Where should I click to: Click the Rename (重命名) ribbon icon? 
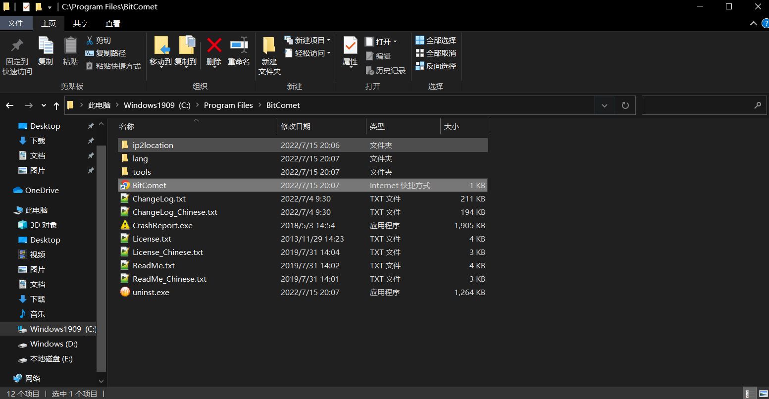239,46
